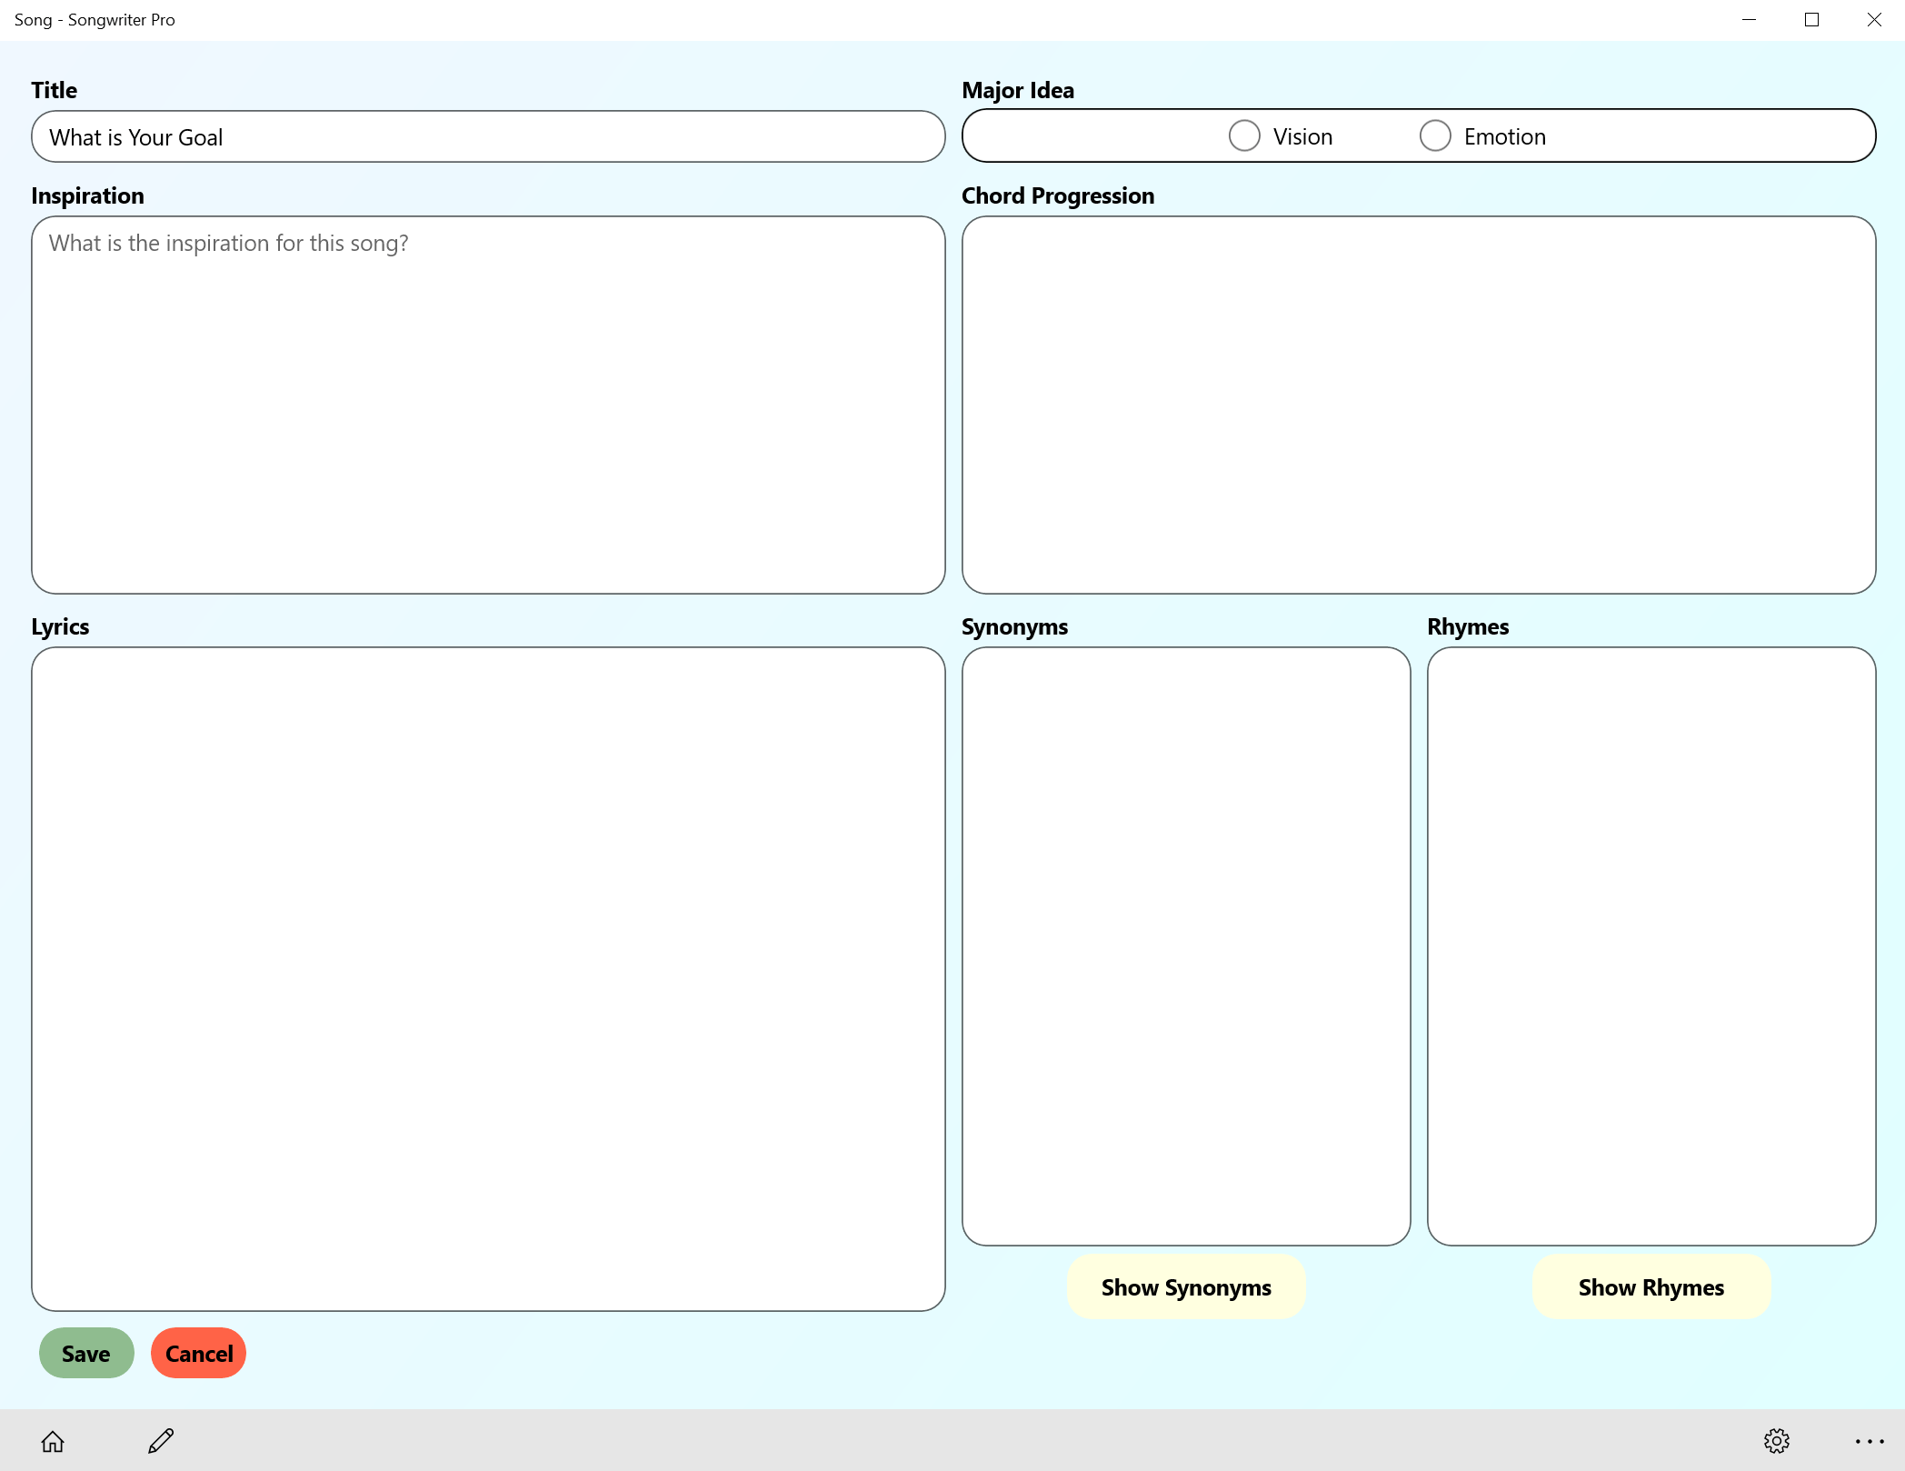
Task: Click Show Rhymes button
Action: [x=1651, y=1287]
